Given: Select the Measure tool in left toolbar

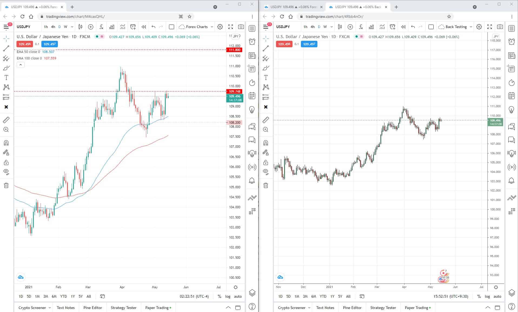Looking at the screenshot, I should click(6, 120).
